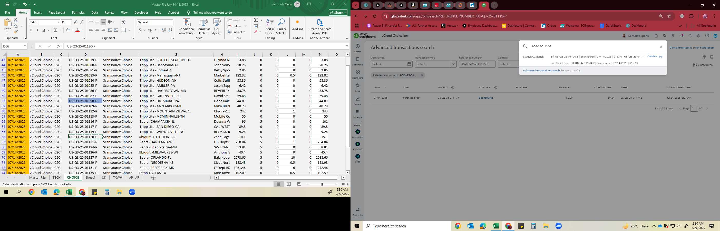Switch to Page Layout view in status bar

[x=289, y=184]
